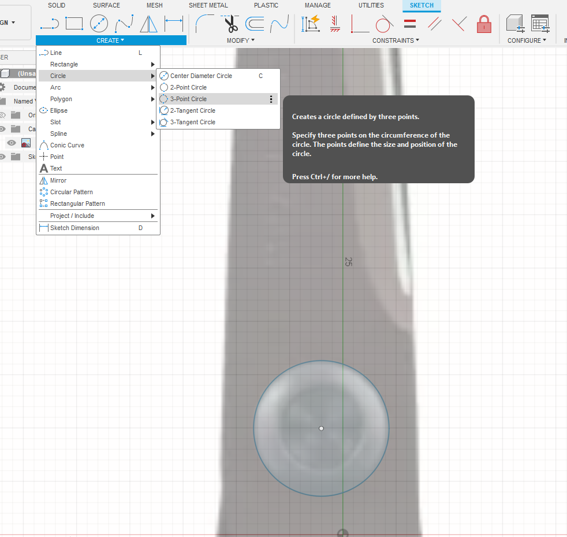This screenshot has height=537, width=567.
Task: Open the CONSTRAINTS dropdown menu
Action: pos(396,40)
